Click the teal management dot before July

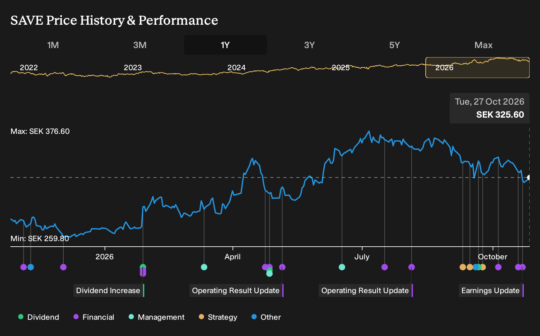342,267
